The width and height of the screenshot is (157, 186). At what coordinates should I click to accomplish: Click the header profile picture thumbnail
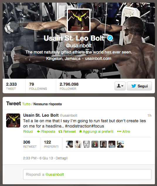(x=78, y=20)
